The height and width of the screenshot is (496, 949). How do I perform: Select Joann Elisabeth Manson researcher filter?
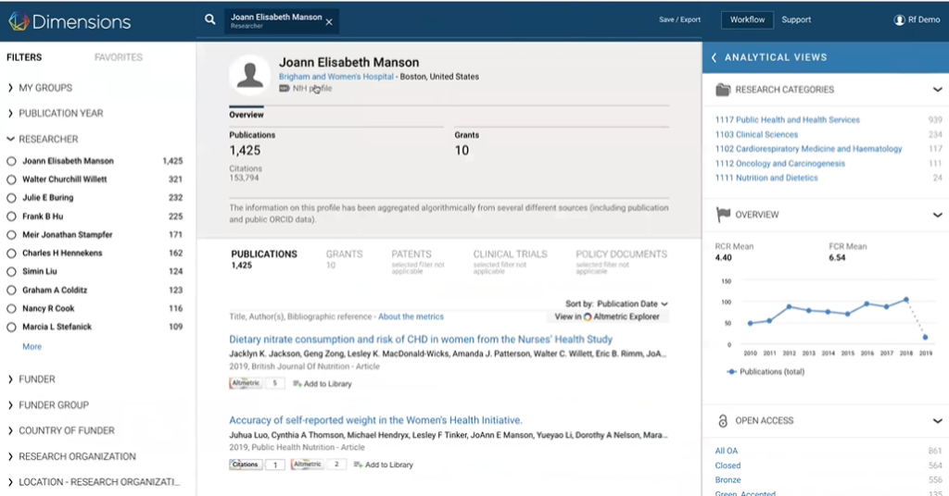click(x=11, y=161)
